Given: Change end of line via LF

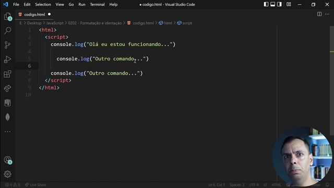Looking at the screenshot, I should [265, 184].
